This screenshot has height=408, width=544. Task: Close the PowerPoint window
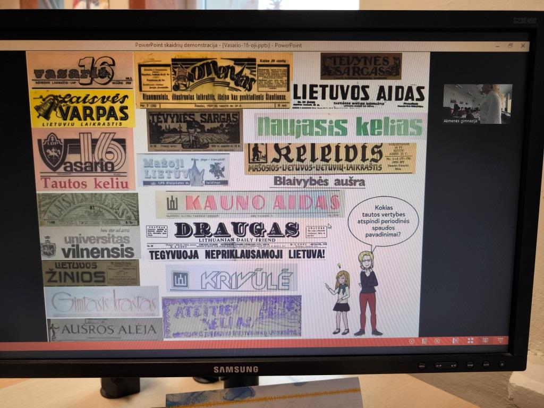(523, 46)
